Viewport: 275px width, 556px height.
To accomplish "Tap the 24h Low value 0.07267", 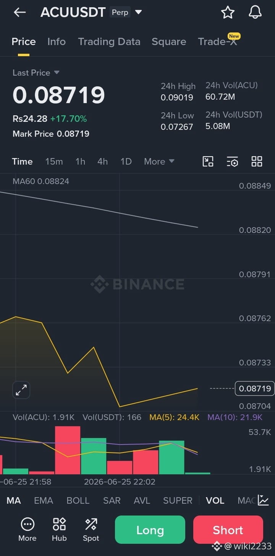I will [x=177, y=127].
